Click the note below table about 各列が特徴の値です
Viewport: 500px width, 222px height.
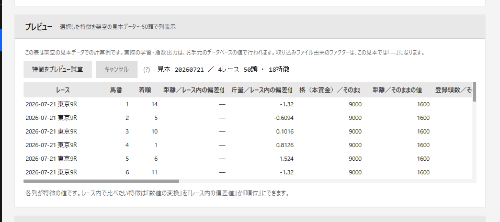tap(157, 193)
